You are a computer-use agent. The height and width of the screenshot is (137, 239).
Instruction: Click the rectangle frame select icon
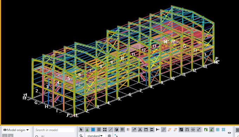146,130
